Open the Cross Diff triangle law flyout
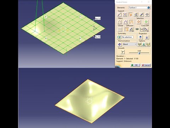This screenshot has width=170, height=128. [146, 29]
